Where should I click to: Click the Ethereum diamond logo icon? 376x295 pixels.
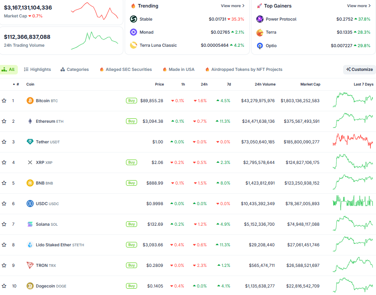pyautogui.click(x=30, y=121)
